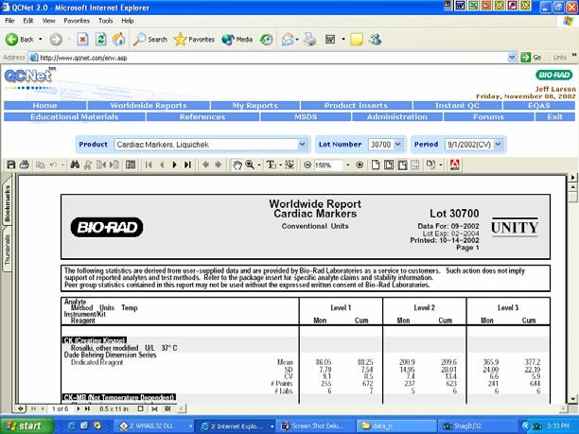Click Edit with Word icon in IE toolbar
Viewport: 579px width, 434px height.
point(330,39)
